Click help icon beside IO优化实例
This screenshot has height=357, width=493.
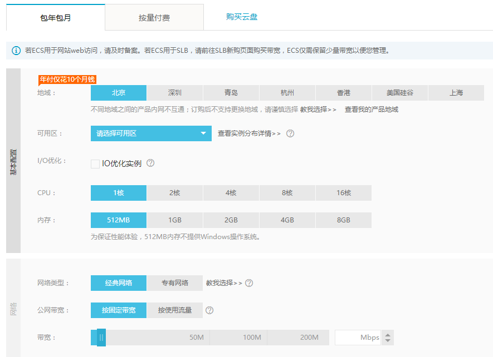point(150,163)
